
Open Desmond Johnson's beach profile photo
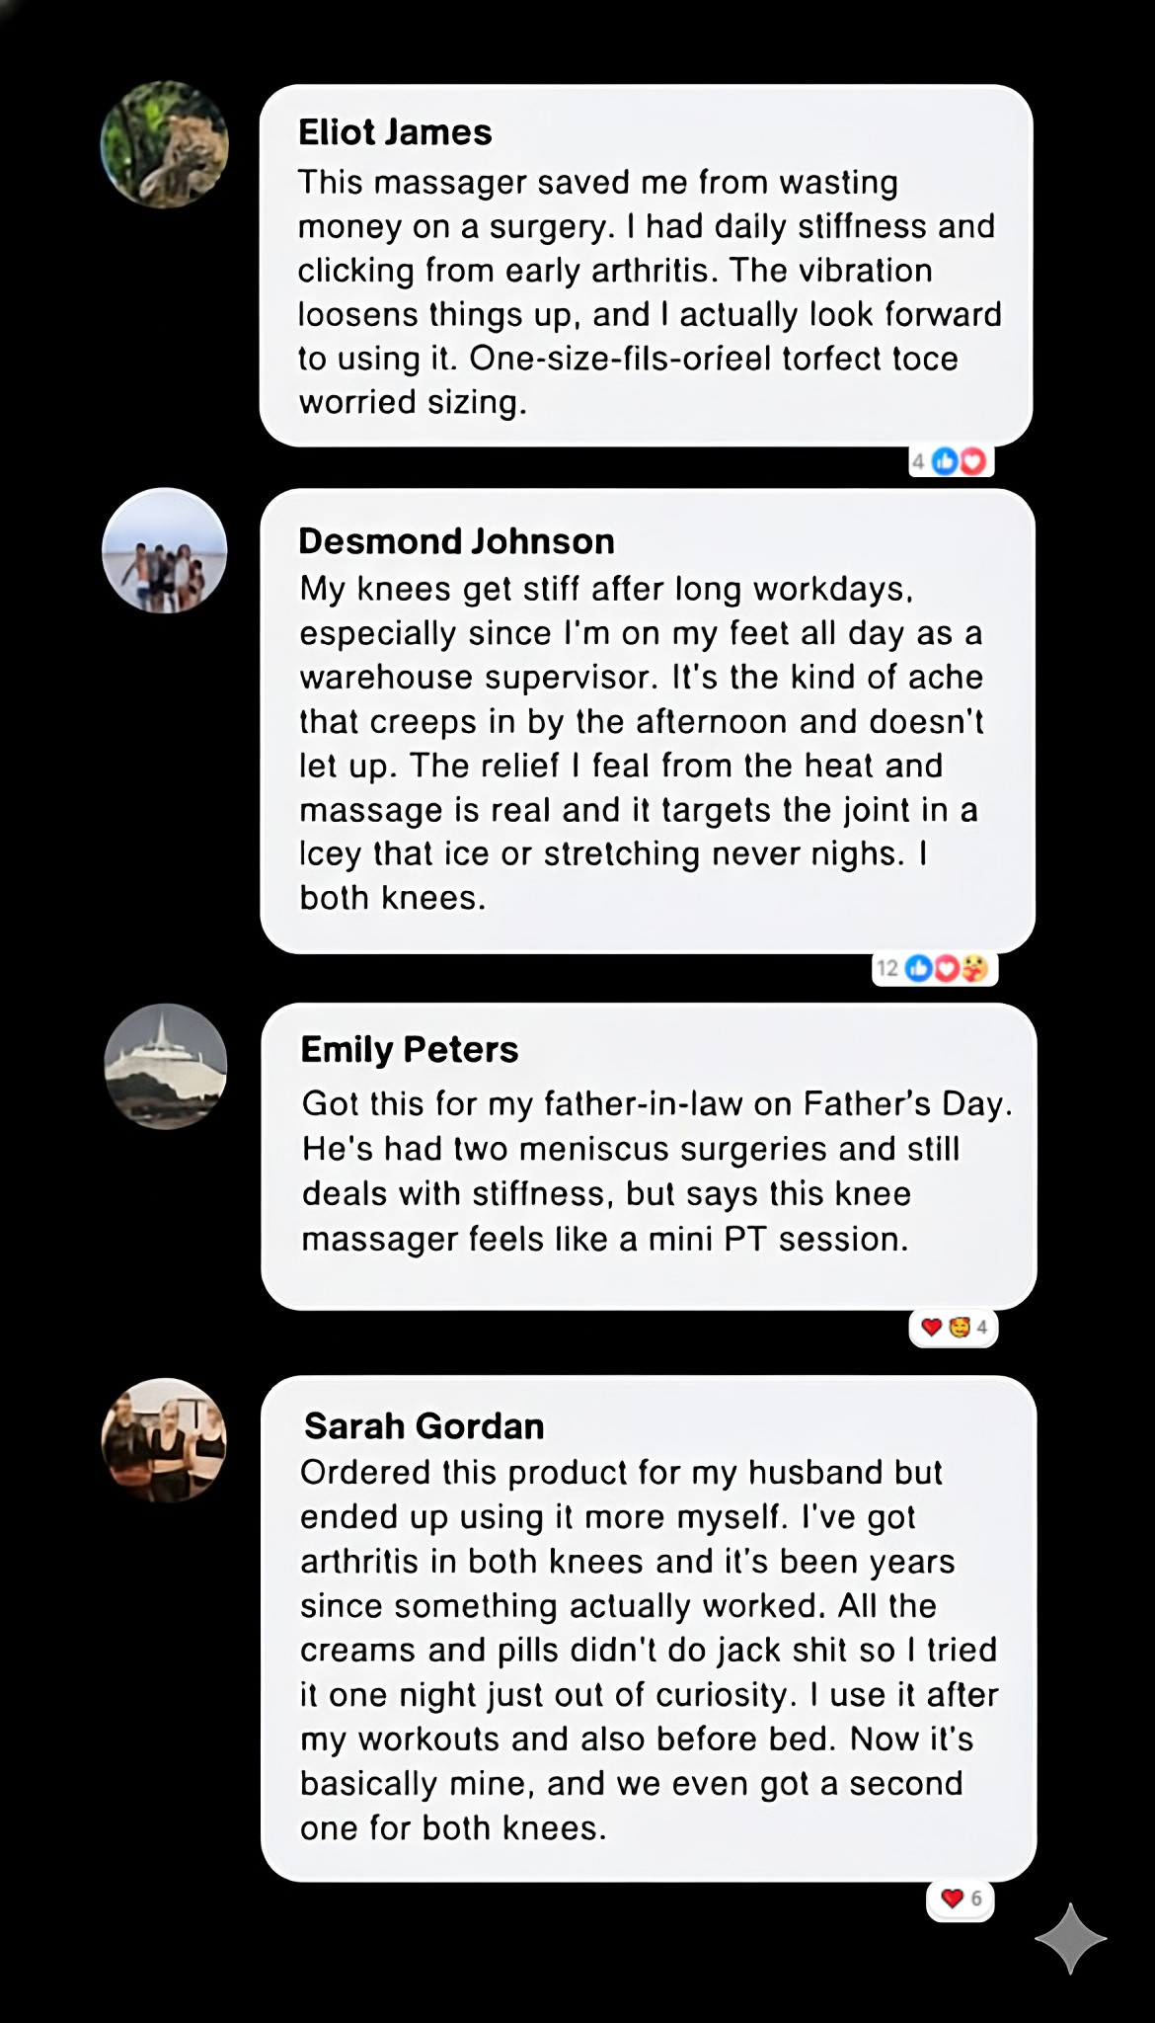pyautogui.click(x=165, y=550)
